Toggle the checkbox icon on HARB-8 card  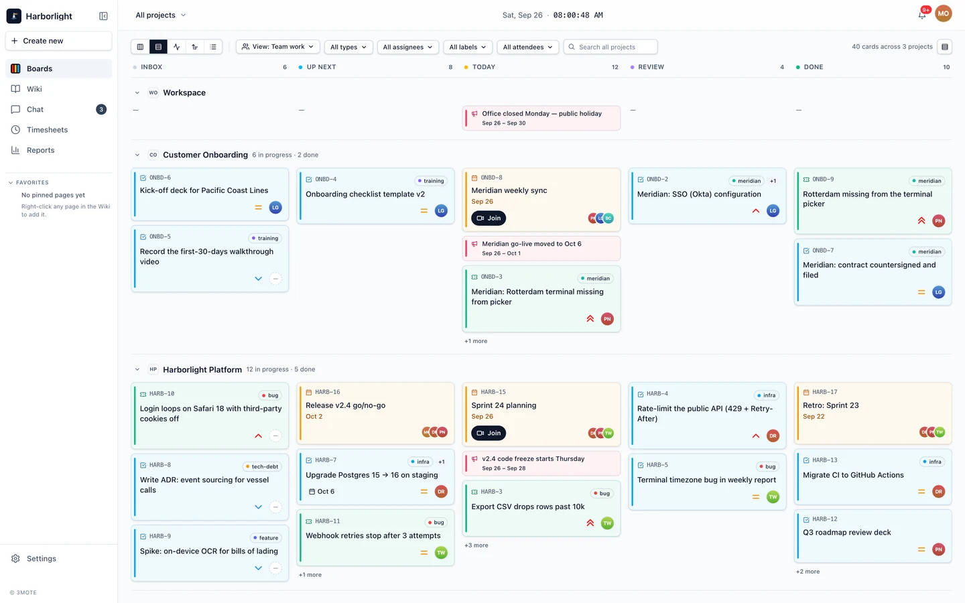[x=143, y=465]
